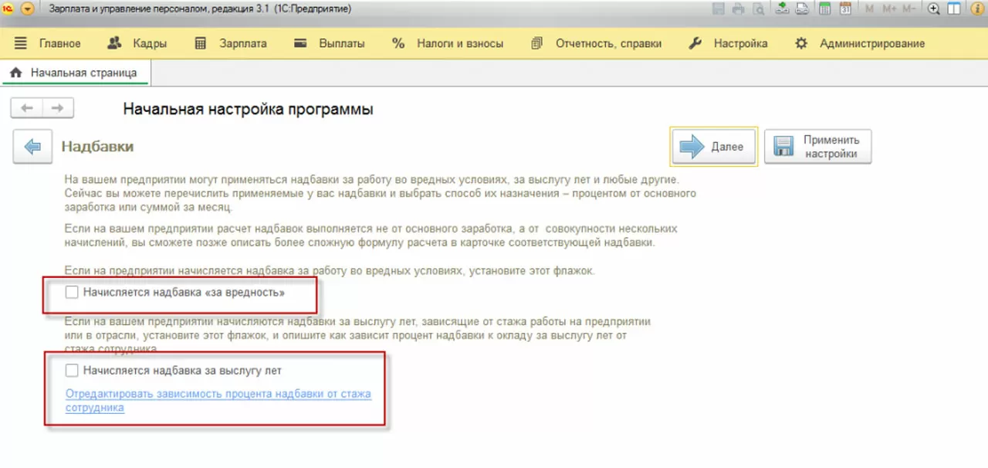This screenshot has width=988, height=468.
Task: Click the Надбавки heading text
Action: tap(98, 146)
